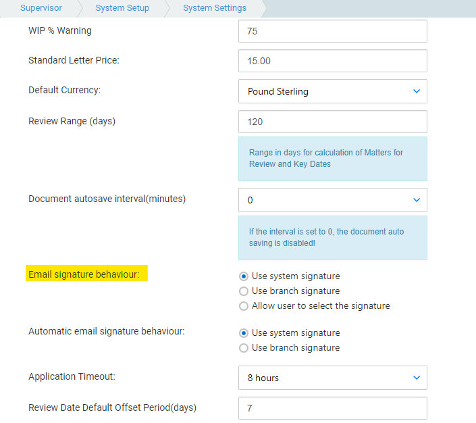Click the highlighted Email signature behaviour label
This screenshot has width=476, height=423.
click(x=84, y=274)
